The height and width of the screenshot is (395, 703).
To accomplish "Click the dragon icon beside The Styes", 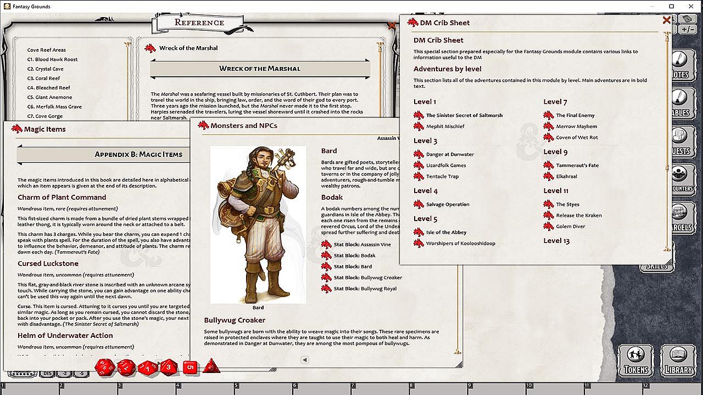I will (548, 204).
